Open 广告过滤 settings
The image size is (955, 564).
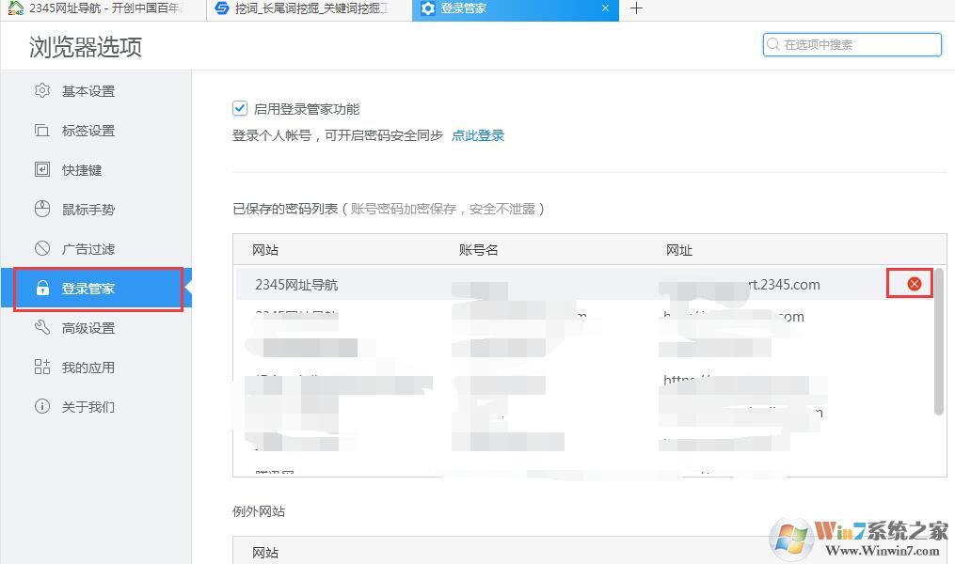tap(96, 249)
